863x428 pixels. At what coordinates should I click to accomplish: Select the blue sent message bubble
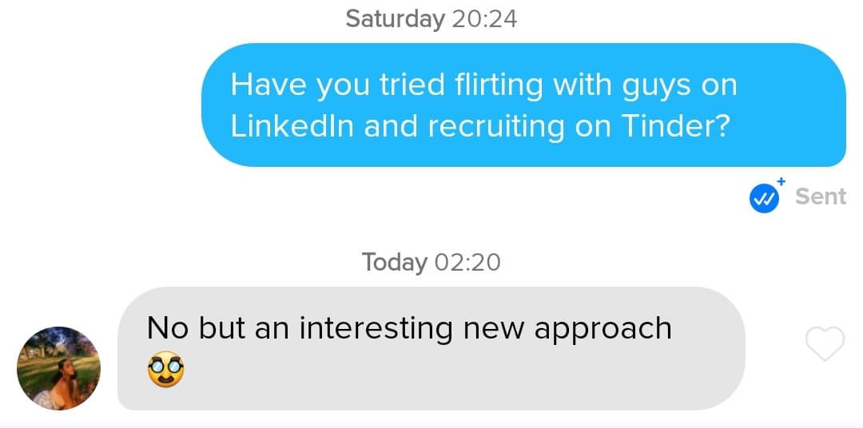click(523, 105)
